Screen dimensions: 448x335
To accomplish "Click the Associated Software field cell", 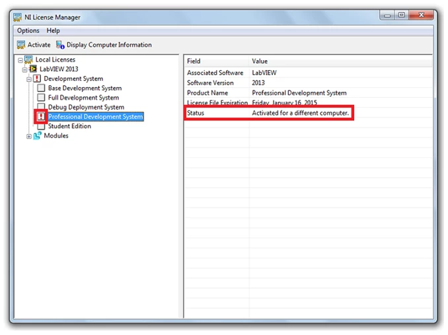I will point(215,73).
